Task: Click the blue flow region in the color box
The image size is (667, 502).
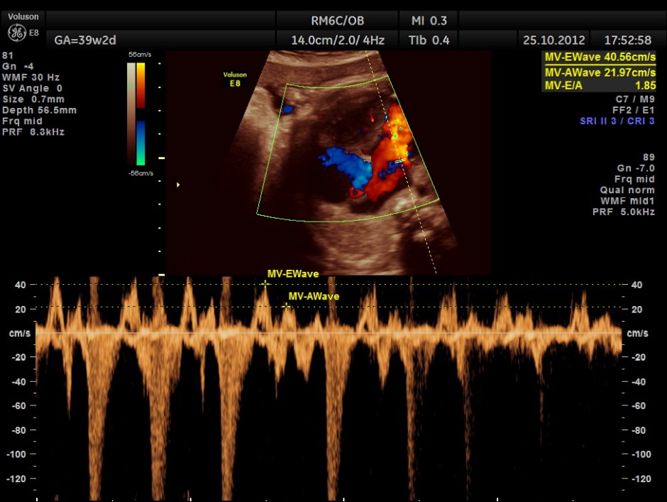Action: click(339, 160)
